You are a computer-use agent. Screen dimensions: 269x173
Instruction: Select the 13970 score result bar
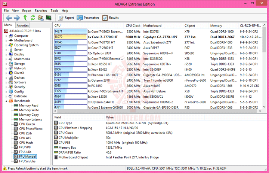70,37
